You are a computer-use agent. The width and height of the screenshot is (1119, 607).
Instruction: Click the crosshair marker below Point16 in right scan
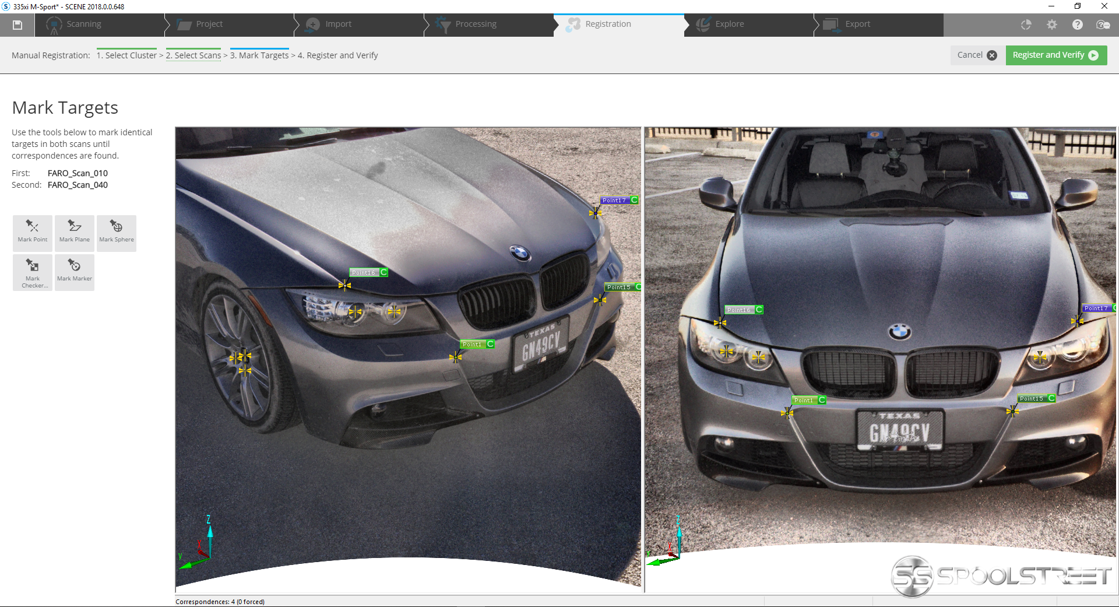(x=720, y=322)
